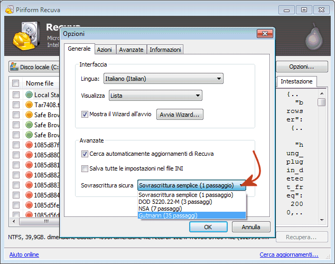Image resolution: width=335 pixels, height=264 pixels.
Task: Click red status icon for 1085d884 file
Action: pyautogui.click(x=29, y=195)
